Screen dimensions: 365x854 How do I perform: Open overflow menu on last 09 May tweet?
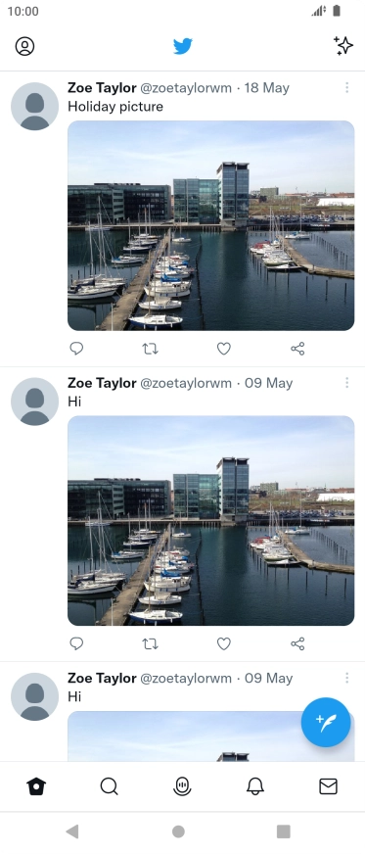346,678
